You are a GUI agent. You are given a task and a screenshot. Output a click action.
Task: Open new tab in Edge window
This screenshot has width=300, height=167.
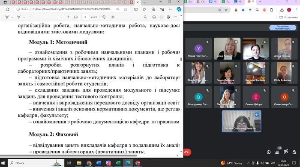click(x=145, y=2)
